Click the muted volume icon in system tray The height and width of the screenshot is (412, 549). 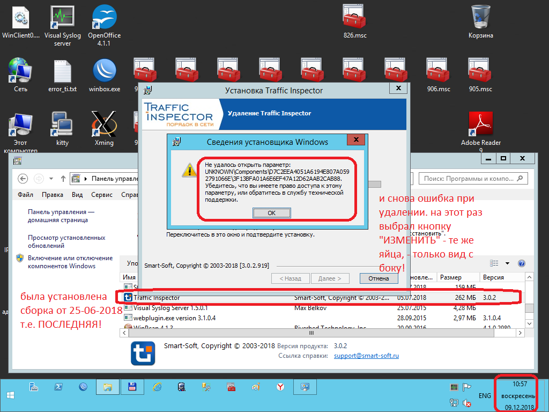pyautogui.click(x=467, y=403)
